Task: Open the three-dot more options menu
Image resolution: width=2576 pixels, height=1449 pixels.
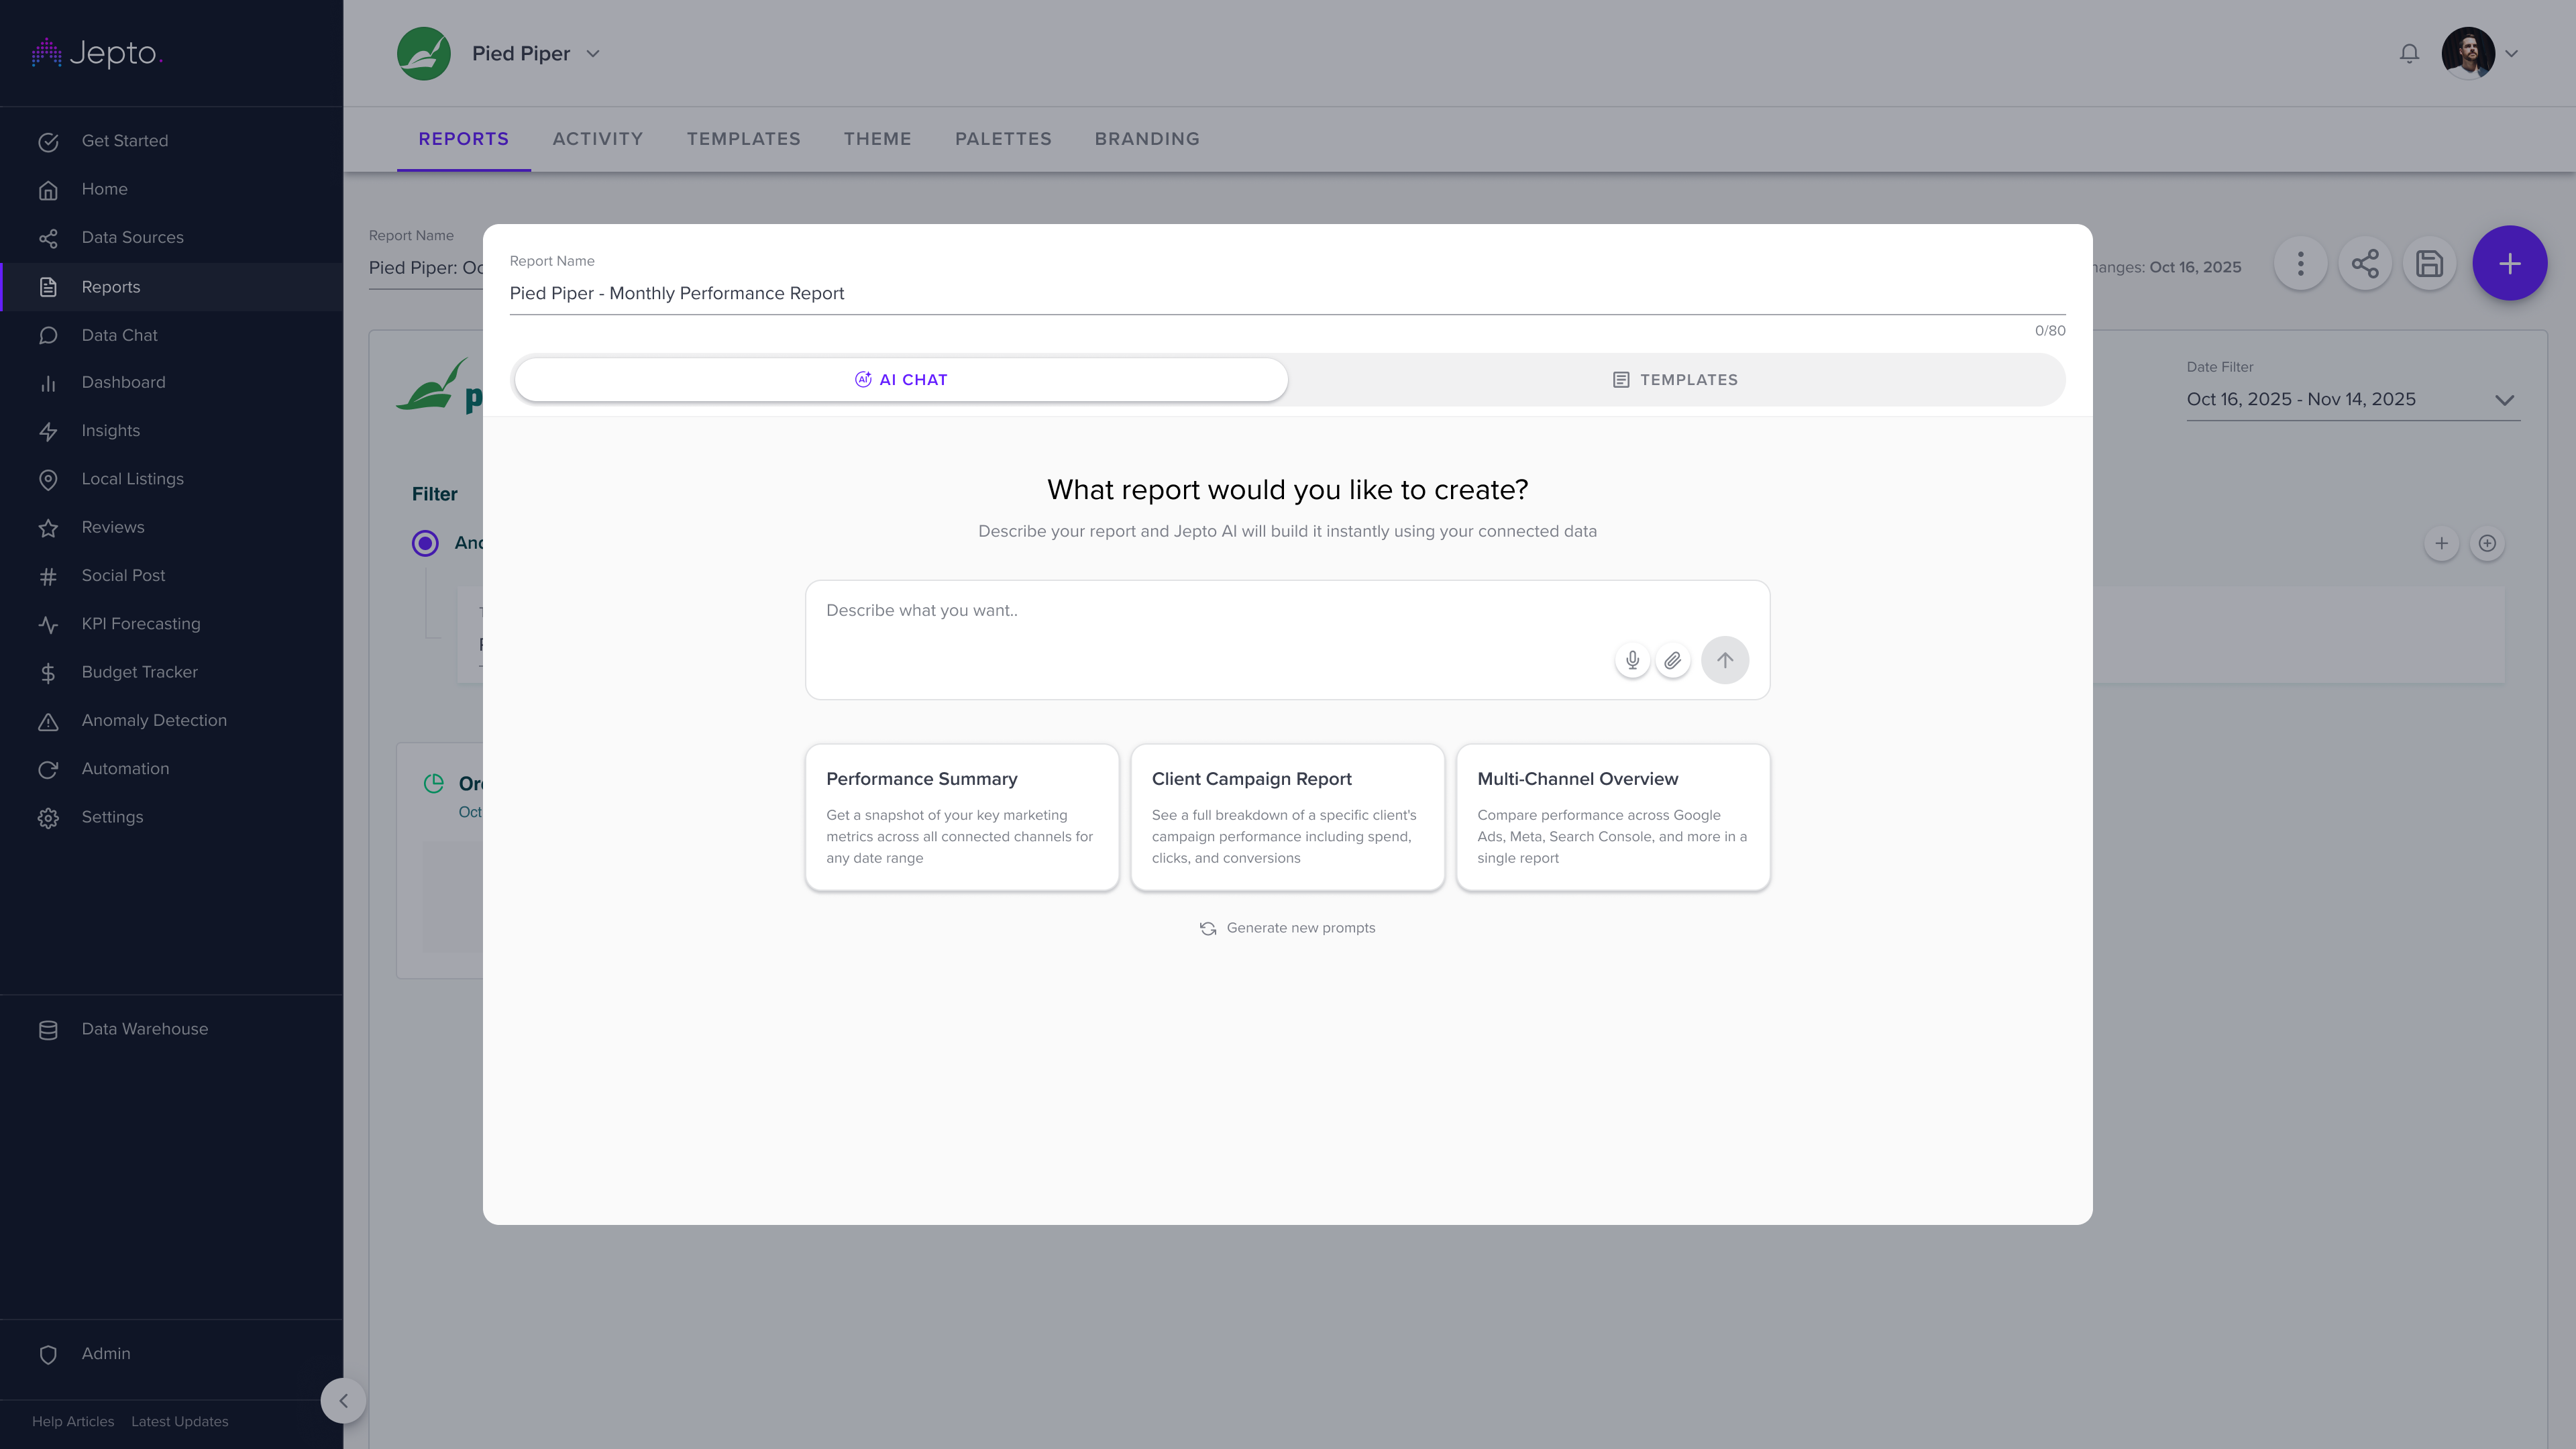Action: 2301,264
